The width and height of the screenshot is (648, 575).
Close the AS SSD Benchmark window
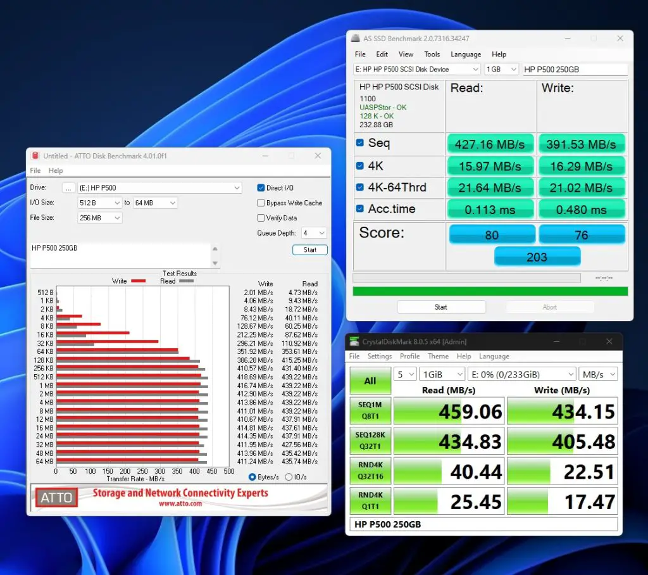pos(620,38)
